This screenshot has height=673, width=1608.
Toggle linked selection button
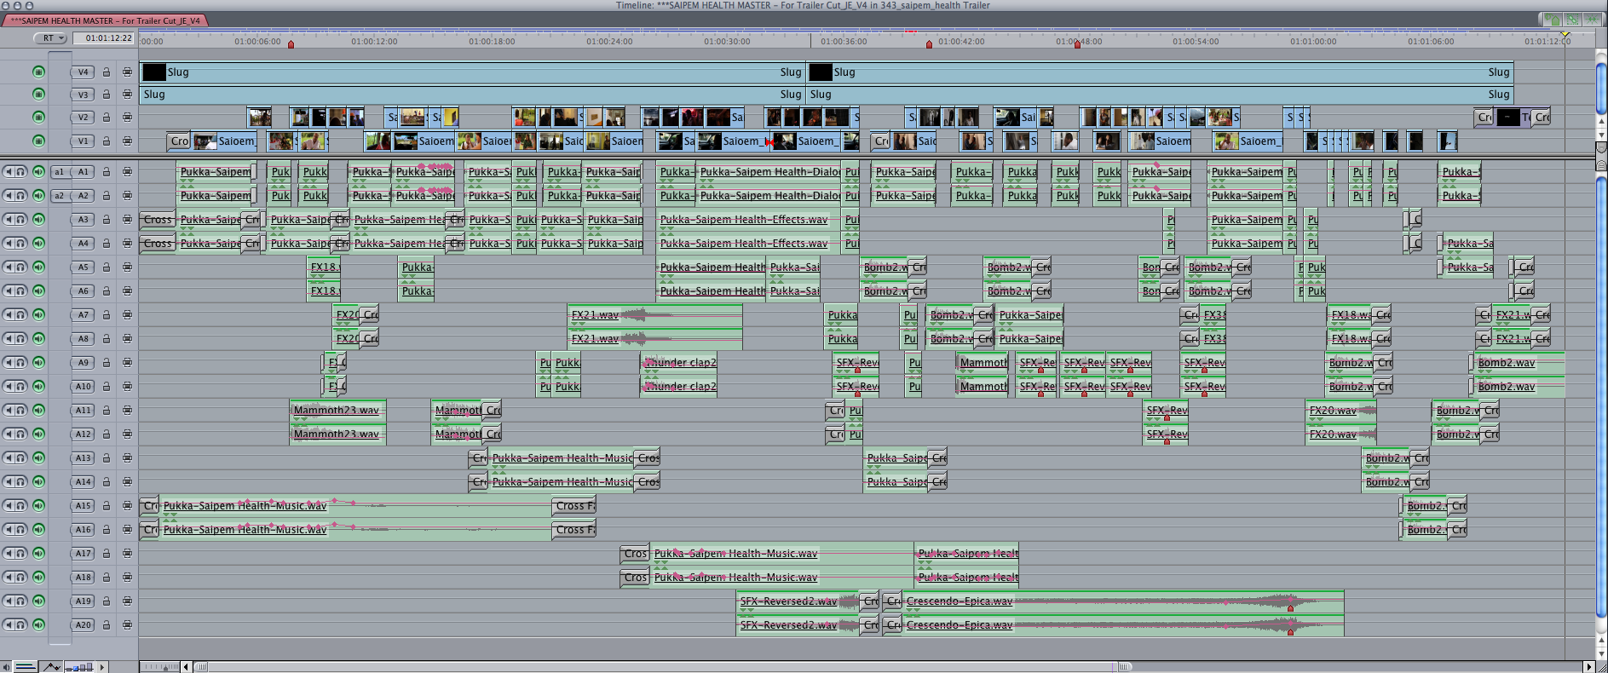pos(1572,19)
